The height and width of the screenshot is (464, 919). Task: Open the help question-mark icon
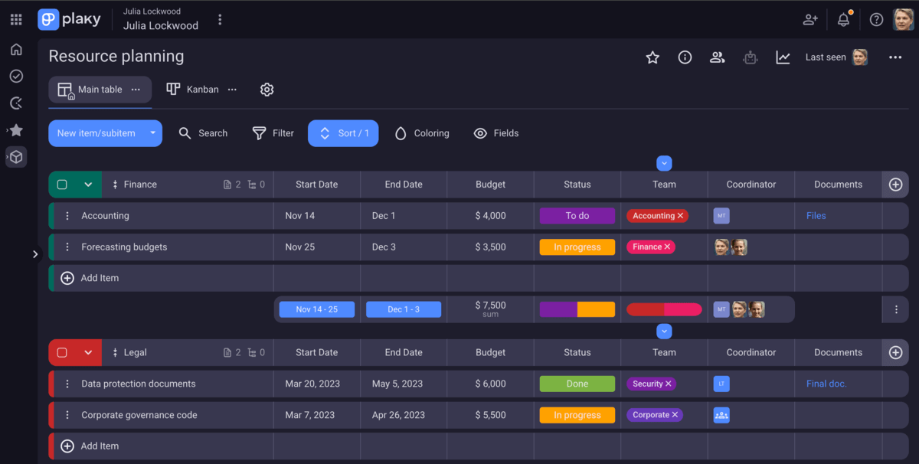[876, 19]
